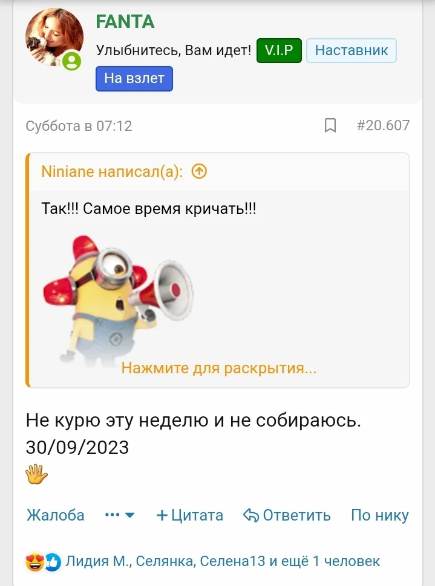Viewport: 435px width, 586px height.
Task: Click the heart-eyes reaction emoji icon
Action: 34,562
